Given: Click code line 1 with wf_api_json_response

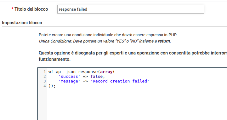Looking at the screenshot, I should click(x=82, y=71).
